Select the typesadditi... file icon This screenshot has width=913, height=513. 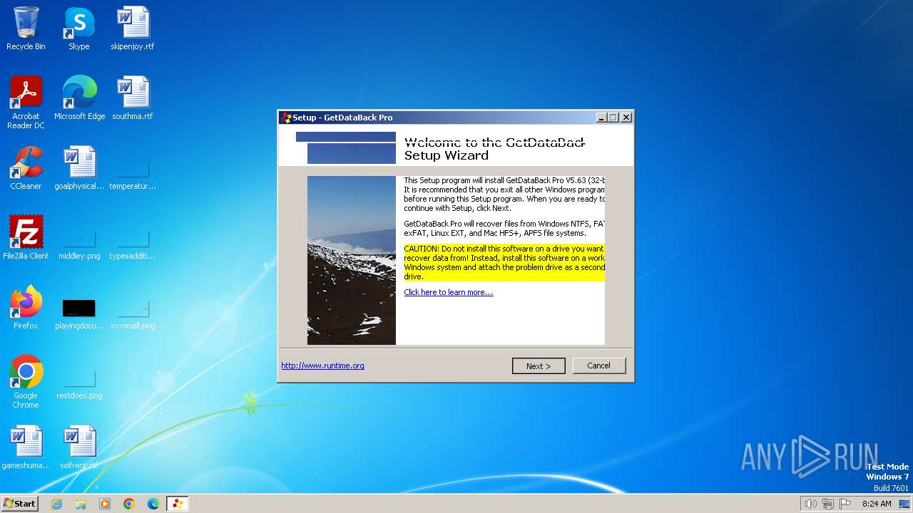click(x=133, y=245)
